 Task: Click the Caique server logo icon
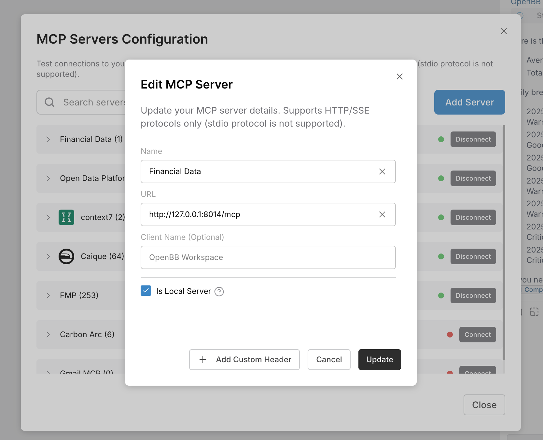click(66, 256)
